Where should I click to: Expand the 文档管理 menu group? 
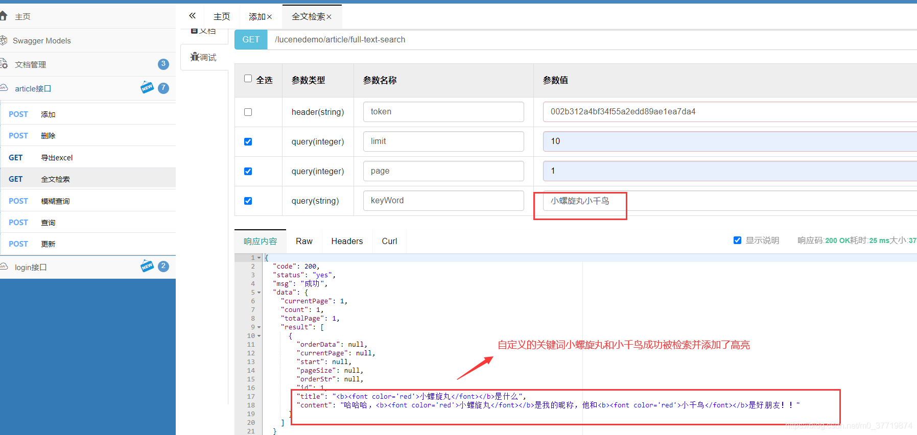(88, 64)
